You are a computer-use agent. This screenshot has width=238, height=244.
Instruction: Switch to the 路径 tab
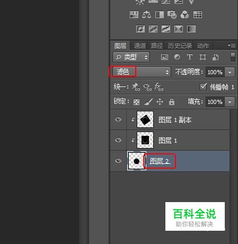point(156,46)
